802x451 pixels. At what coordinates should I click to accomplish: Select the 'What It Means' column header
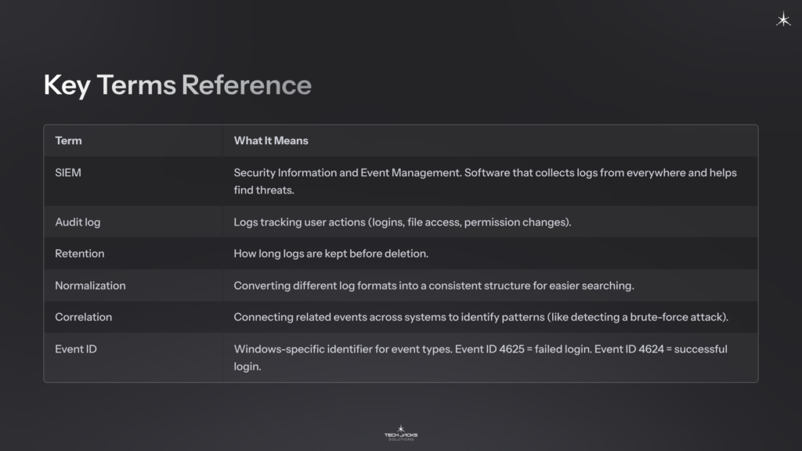pos(269,140)
